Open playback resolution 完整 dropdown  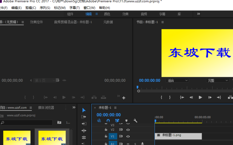point(217,80)
